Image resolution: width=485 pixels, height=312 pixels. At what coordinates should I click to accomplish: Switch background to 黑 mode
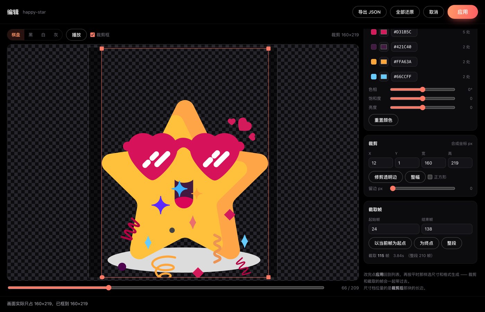tap(30, 35)
